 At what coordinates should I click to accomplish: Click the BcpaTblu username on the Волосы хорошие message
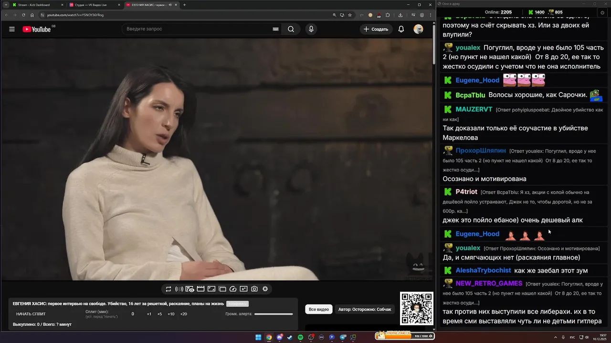pyautogui.click(x=470, y=95)
